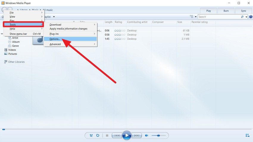Click the Artist icon in the tree
253x142 pixels.
10,38
